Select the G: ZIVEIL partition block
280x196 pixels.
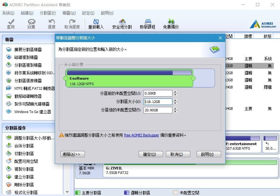pos(191,169)
